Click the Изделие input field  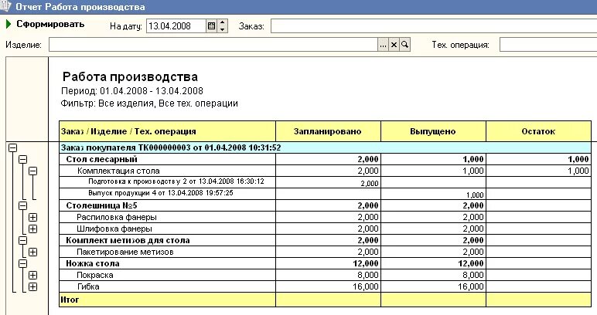point(213,45)
